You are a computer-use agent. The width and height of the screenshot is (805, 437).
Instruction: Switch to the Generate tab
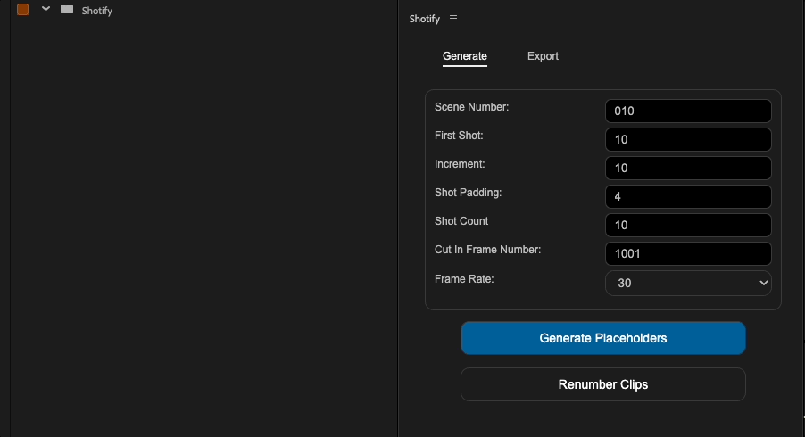tap(465, 56)
